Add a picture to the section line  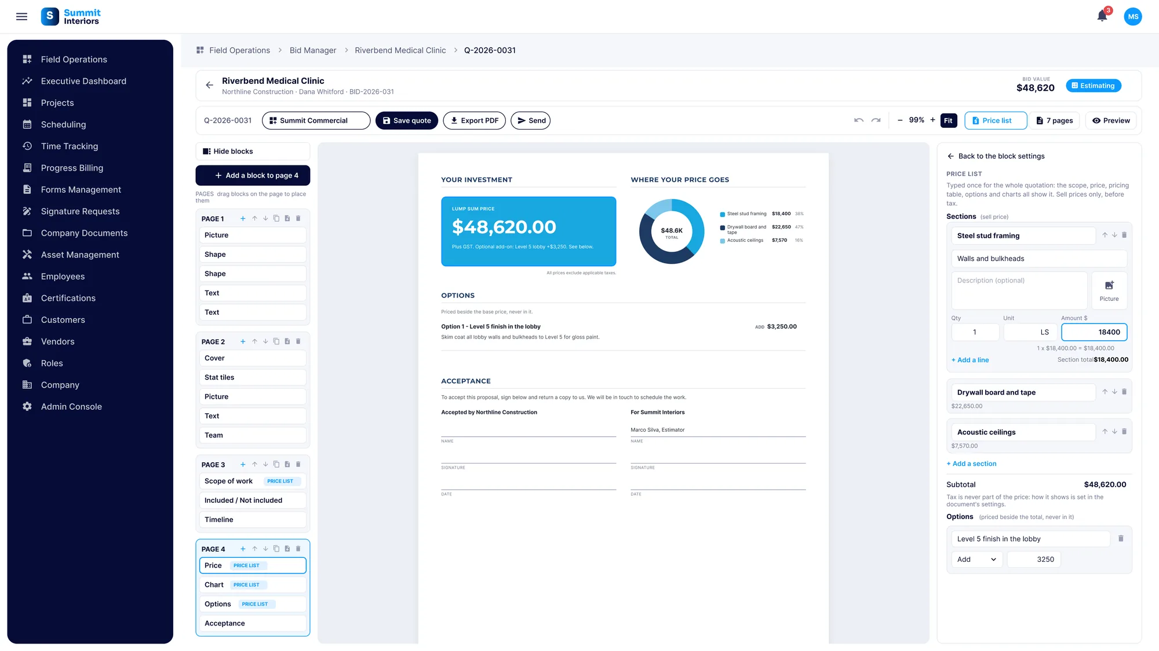point(1109,290)
